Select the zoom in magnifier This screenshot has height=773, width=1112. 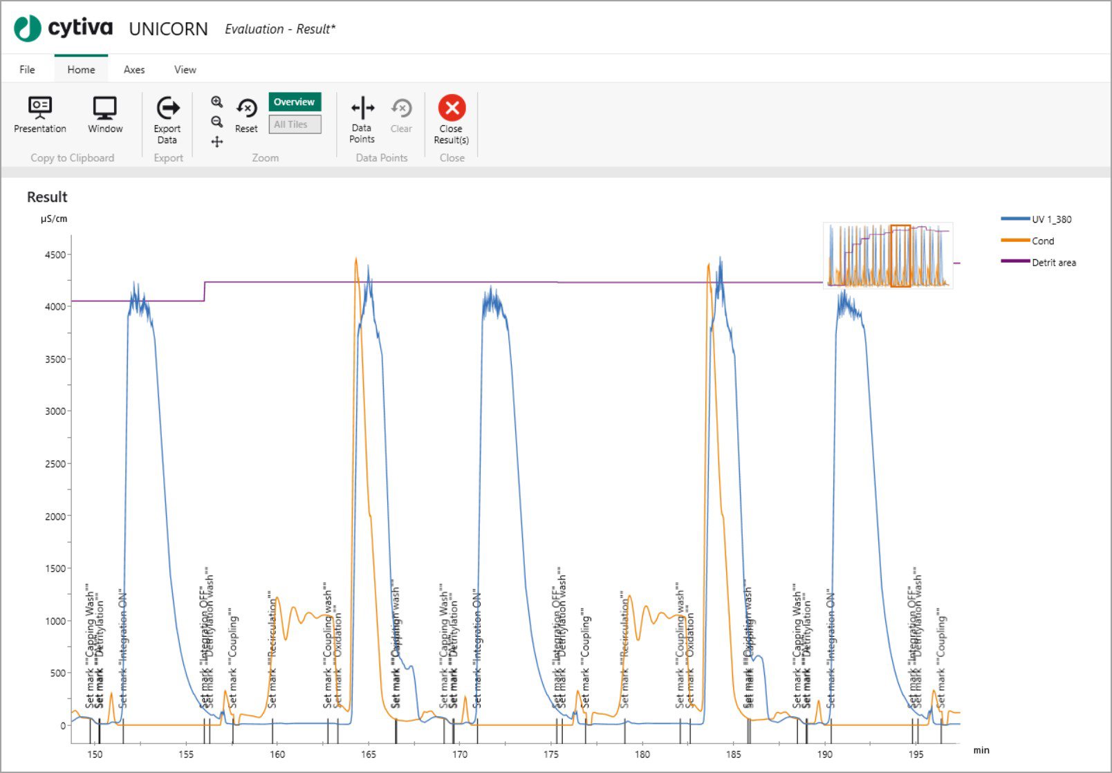tap(217, 102)
